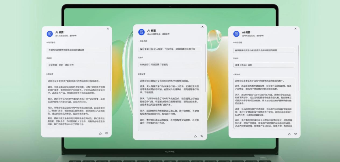The image size is (340, 162).
Task: Click the summary field starting with 春季健康礼赞活动策划
Action: [x=264, y=50]
